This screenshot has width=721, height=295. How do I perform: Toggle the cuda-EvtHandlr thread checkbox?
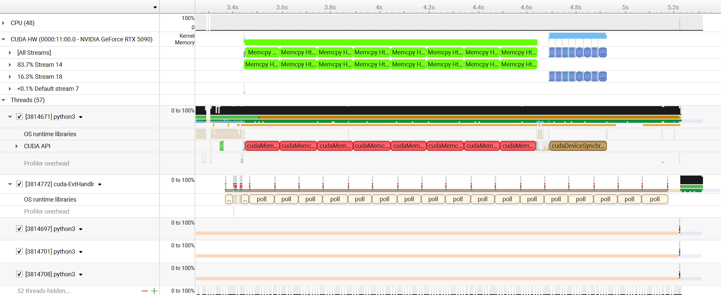[x=19, y=184]
